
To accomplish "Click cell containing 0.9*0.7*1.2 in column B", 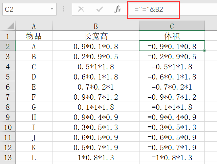I will (96, 96).
